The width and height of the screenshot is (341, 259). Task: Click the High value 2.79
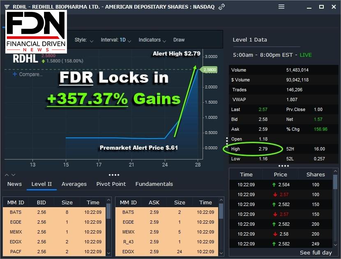click(263, 149)
